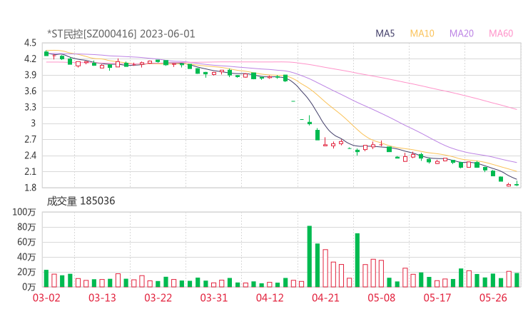This screenshot has height=314, width=528.
Task: Click the green volume bar reaching about 70万
Action: pyautogui.click(x=357, y=260)
